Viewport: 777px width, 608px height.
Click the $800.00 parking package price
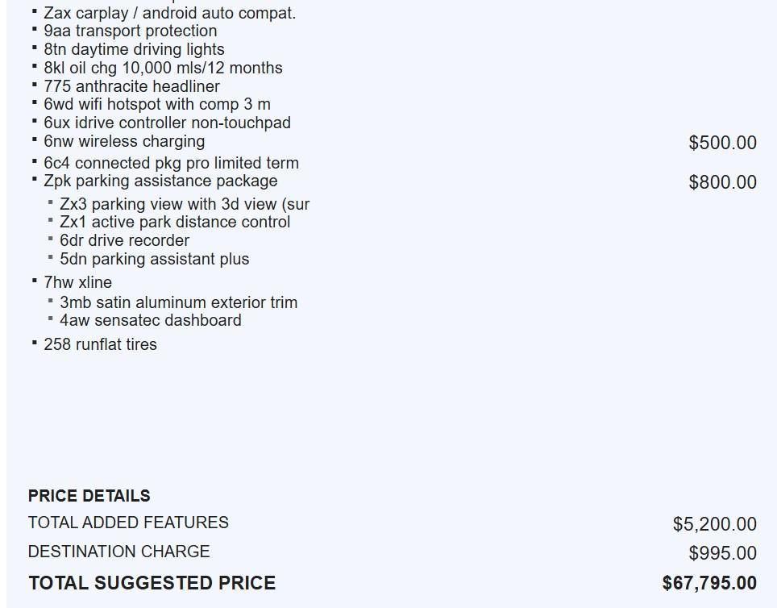coord(722,182)
